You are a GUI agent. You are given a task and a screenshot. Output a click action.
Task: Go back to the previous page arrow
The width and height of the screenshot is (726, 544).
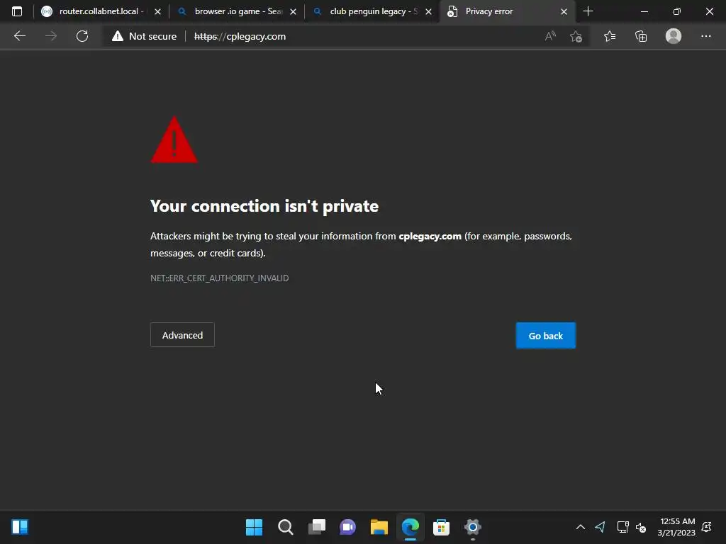[x=20, y=36]
